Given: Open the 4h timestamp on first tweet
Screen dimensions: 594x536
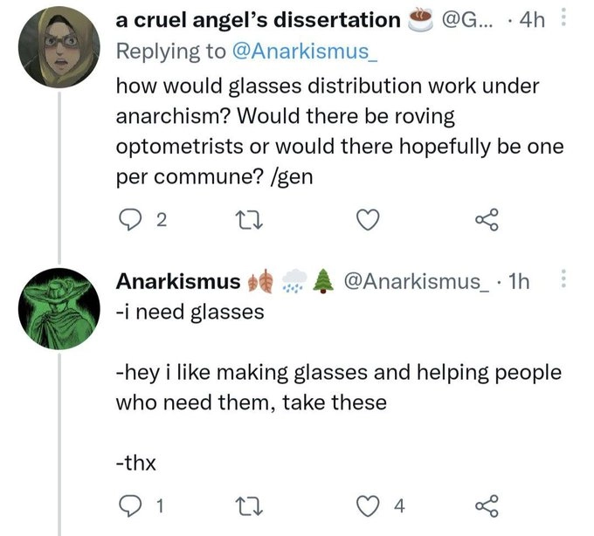Looking at the screenshot, I should pyautogui.click(x=530, y=20).
